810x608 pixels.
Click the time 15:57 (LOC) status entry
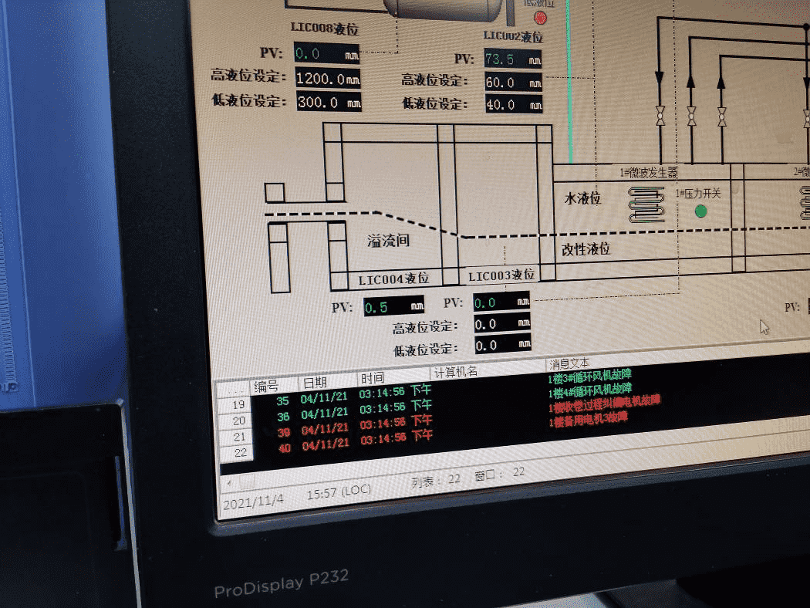click(339, 491)
